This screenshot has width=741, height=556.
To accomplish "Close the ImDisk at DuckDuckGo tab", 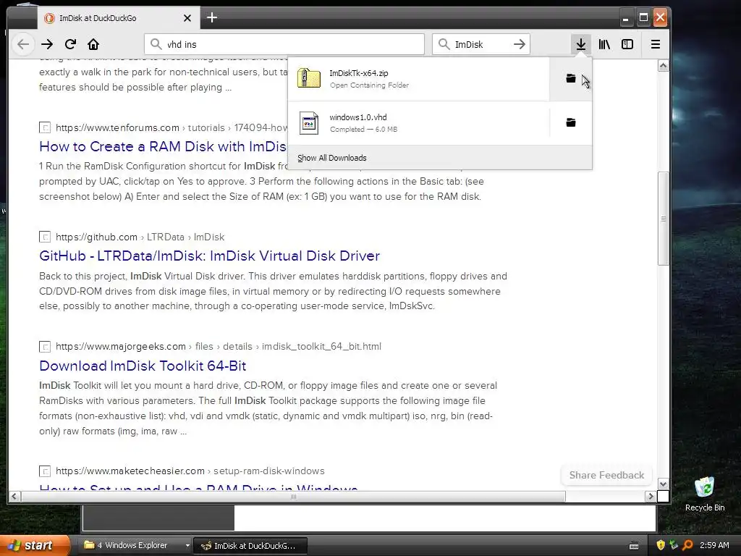I will pyautogui.click(x=187, y=18).
